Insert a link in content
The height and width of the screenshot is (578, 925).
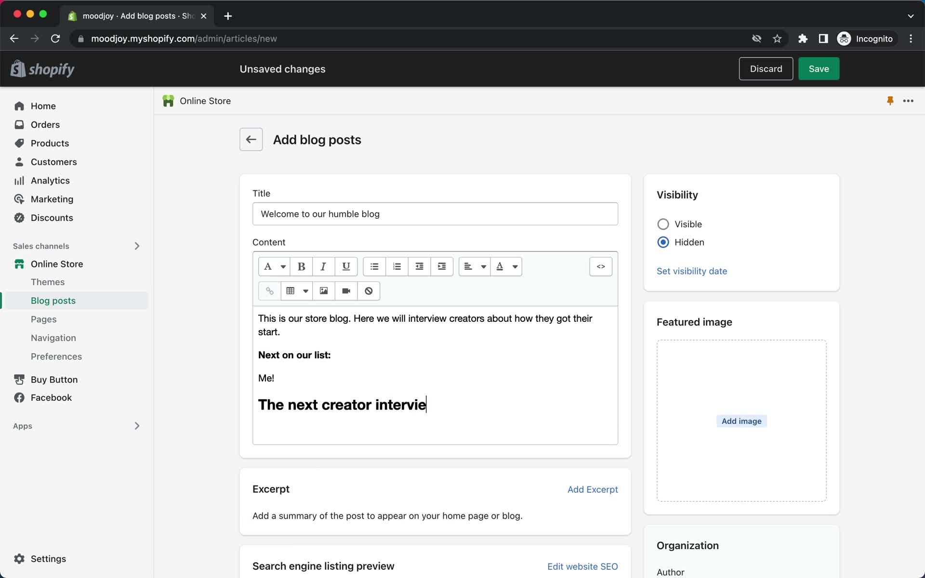tap(270, 291)
